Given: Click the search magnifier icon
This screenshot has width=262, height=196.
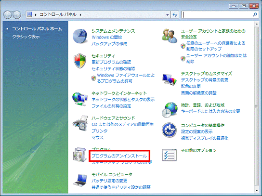Looking at the screenshot, I should tap(255, 15).
